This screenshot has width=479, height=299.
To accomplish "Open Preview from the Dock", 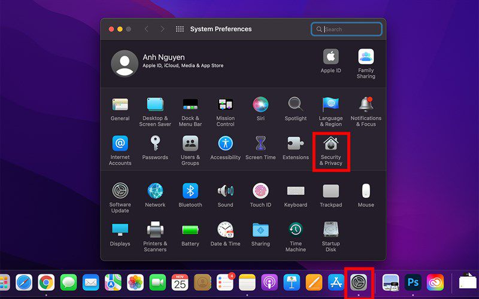I will 391,282.
